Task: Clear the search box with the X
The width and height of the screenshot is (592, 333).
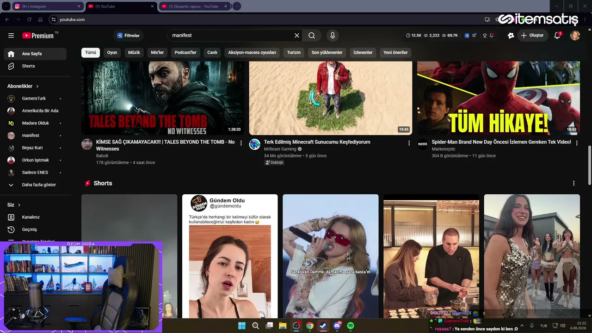Action: (x=297, y=36)
